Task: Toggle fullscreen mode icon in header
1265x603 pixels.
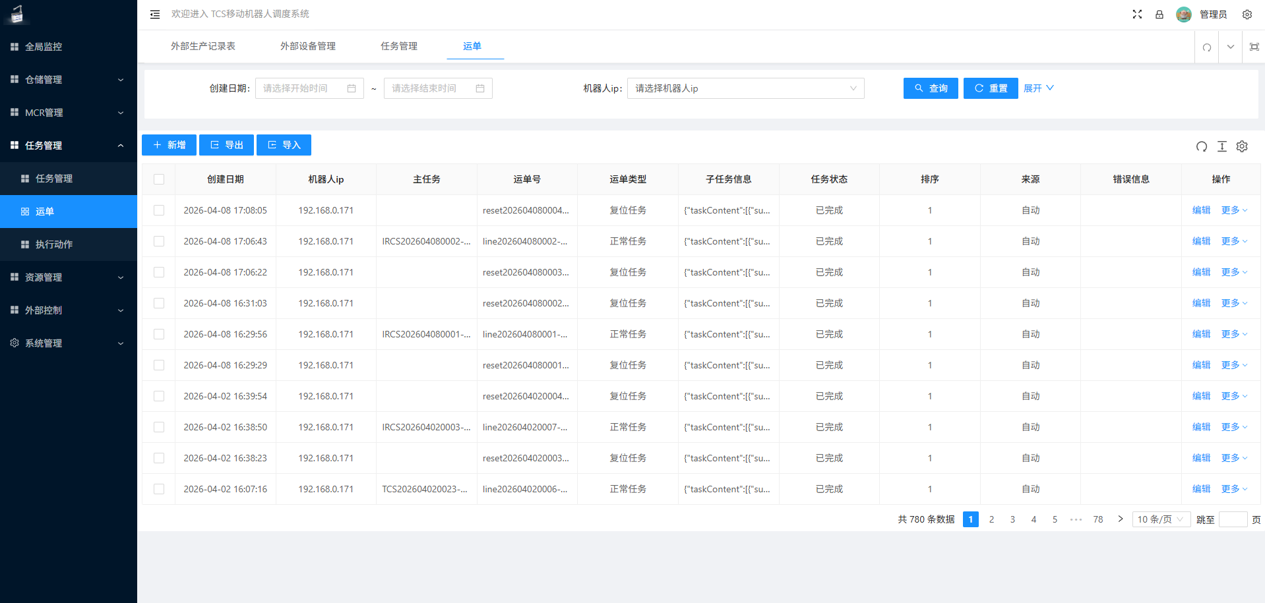Action: pyautogui.click(x=1137, y=14)
